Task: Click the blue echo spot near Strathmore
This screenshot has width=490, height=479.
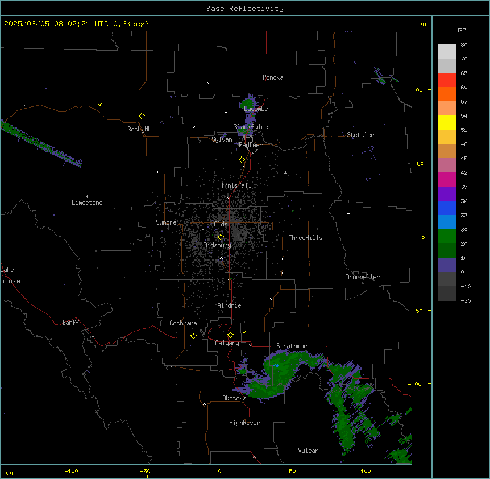Action: coord(277,365)
